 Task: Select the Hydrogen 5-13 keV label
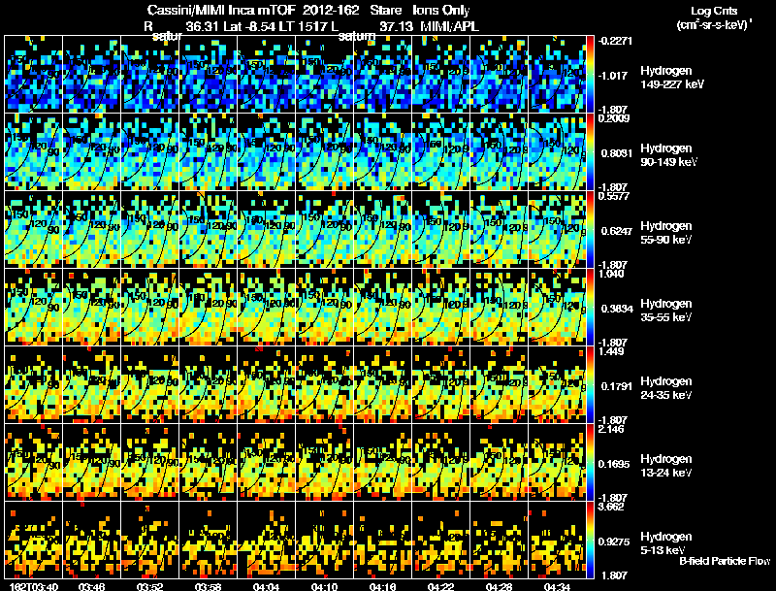point(666,543)
